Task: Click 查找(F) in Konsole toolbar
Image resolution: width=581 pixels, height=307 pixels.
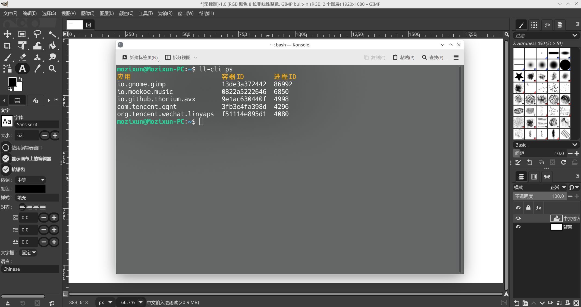Action: pyautogui.click(x=434, y=57)
